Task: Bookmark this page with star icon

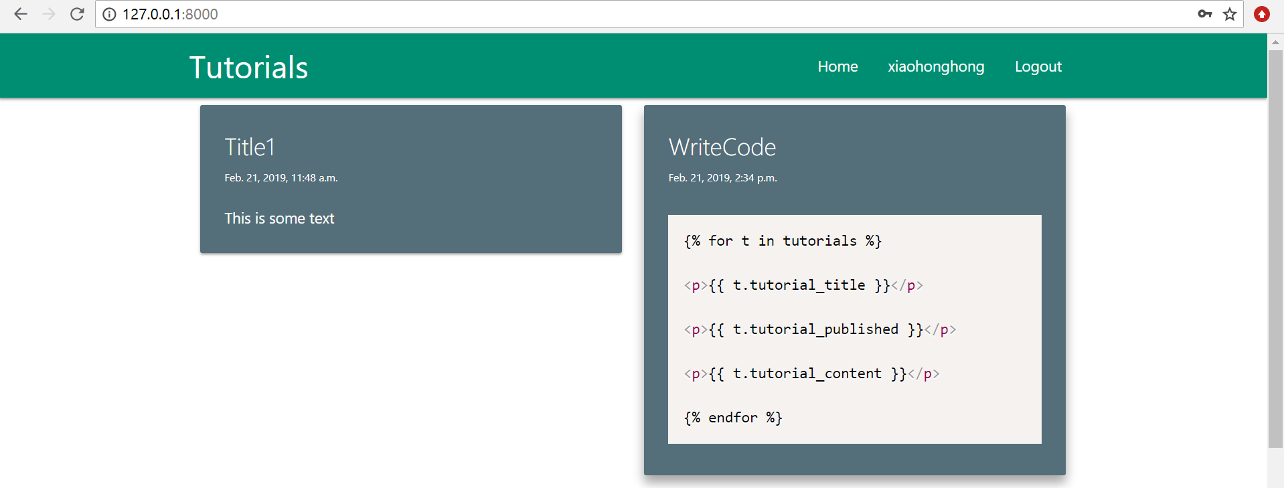Action: 1230,14
